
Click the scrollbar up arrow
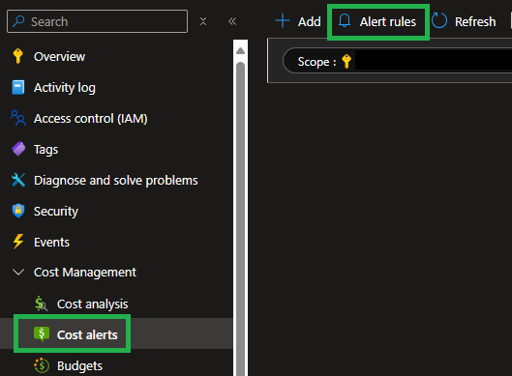point(240,50)
